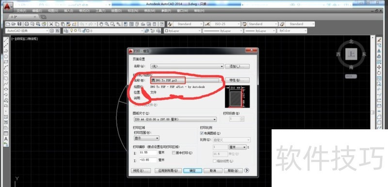
Task: Click the Undo arrow icon
Action: pos(82,24)
